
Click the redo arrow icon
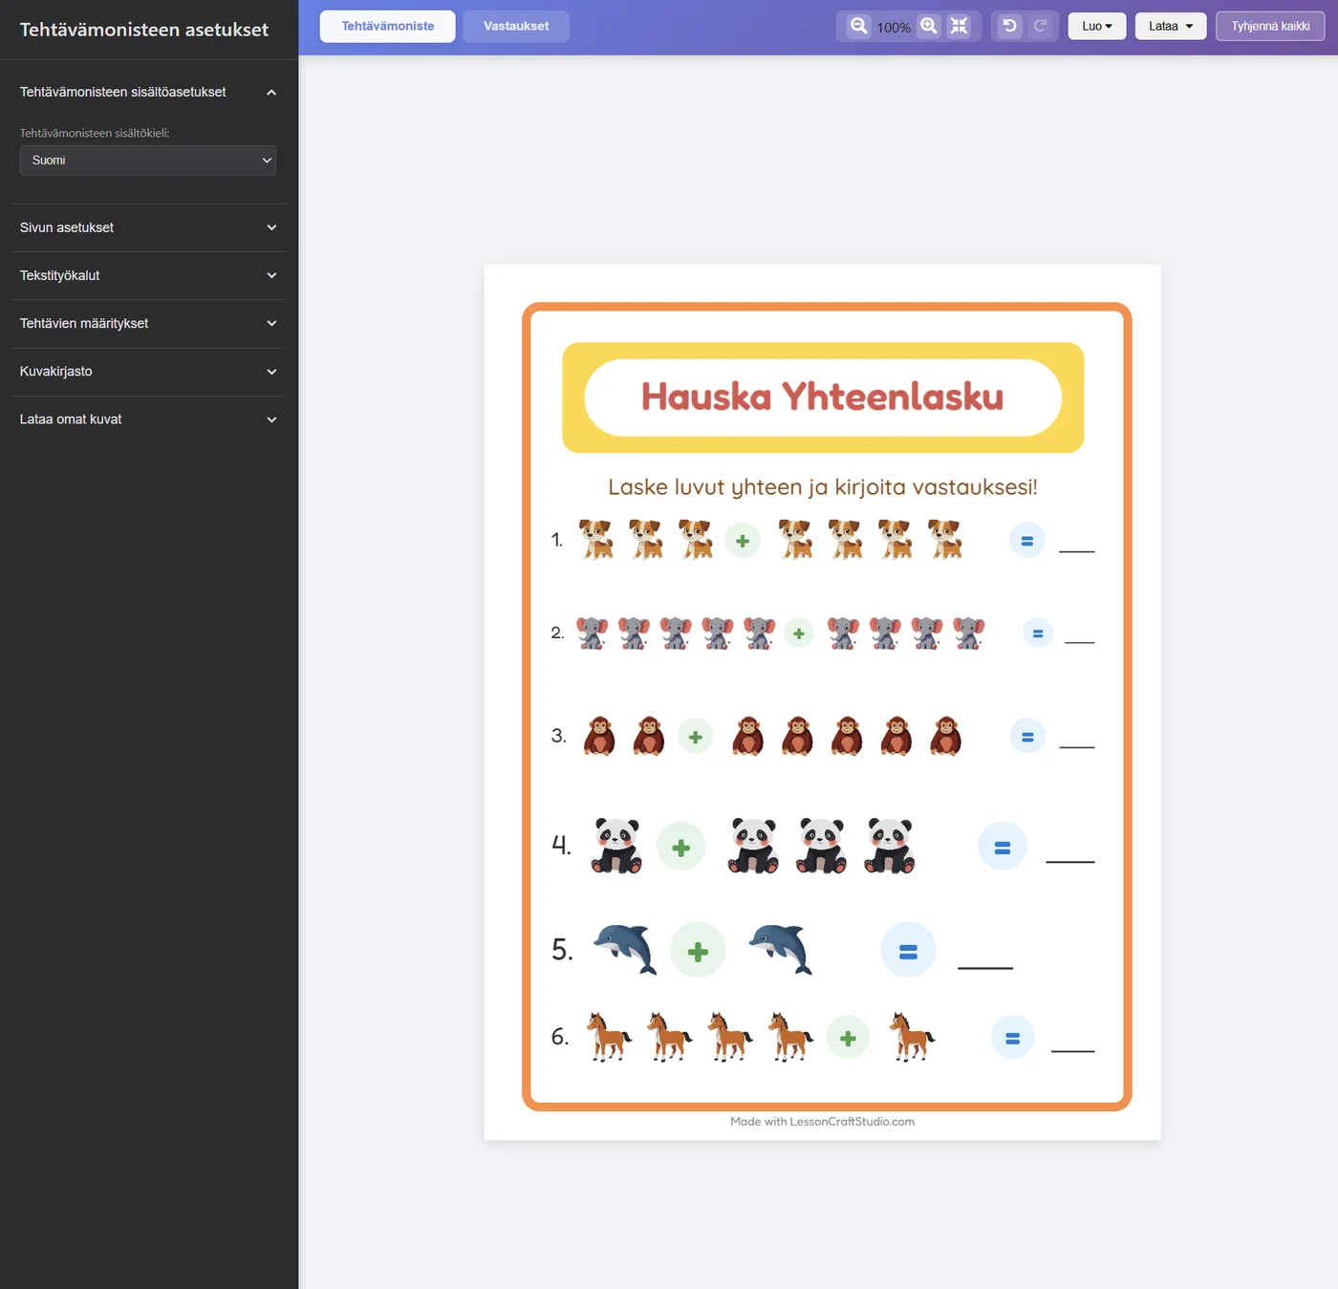[x=1041, y=26]
